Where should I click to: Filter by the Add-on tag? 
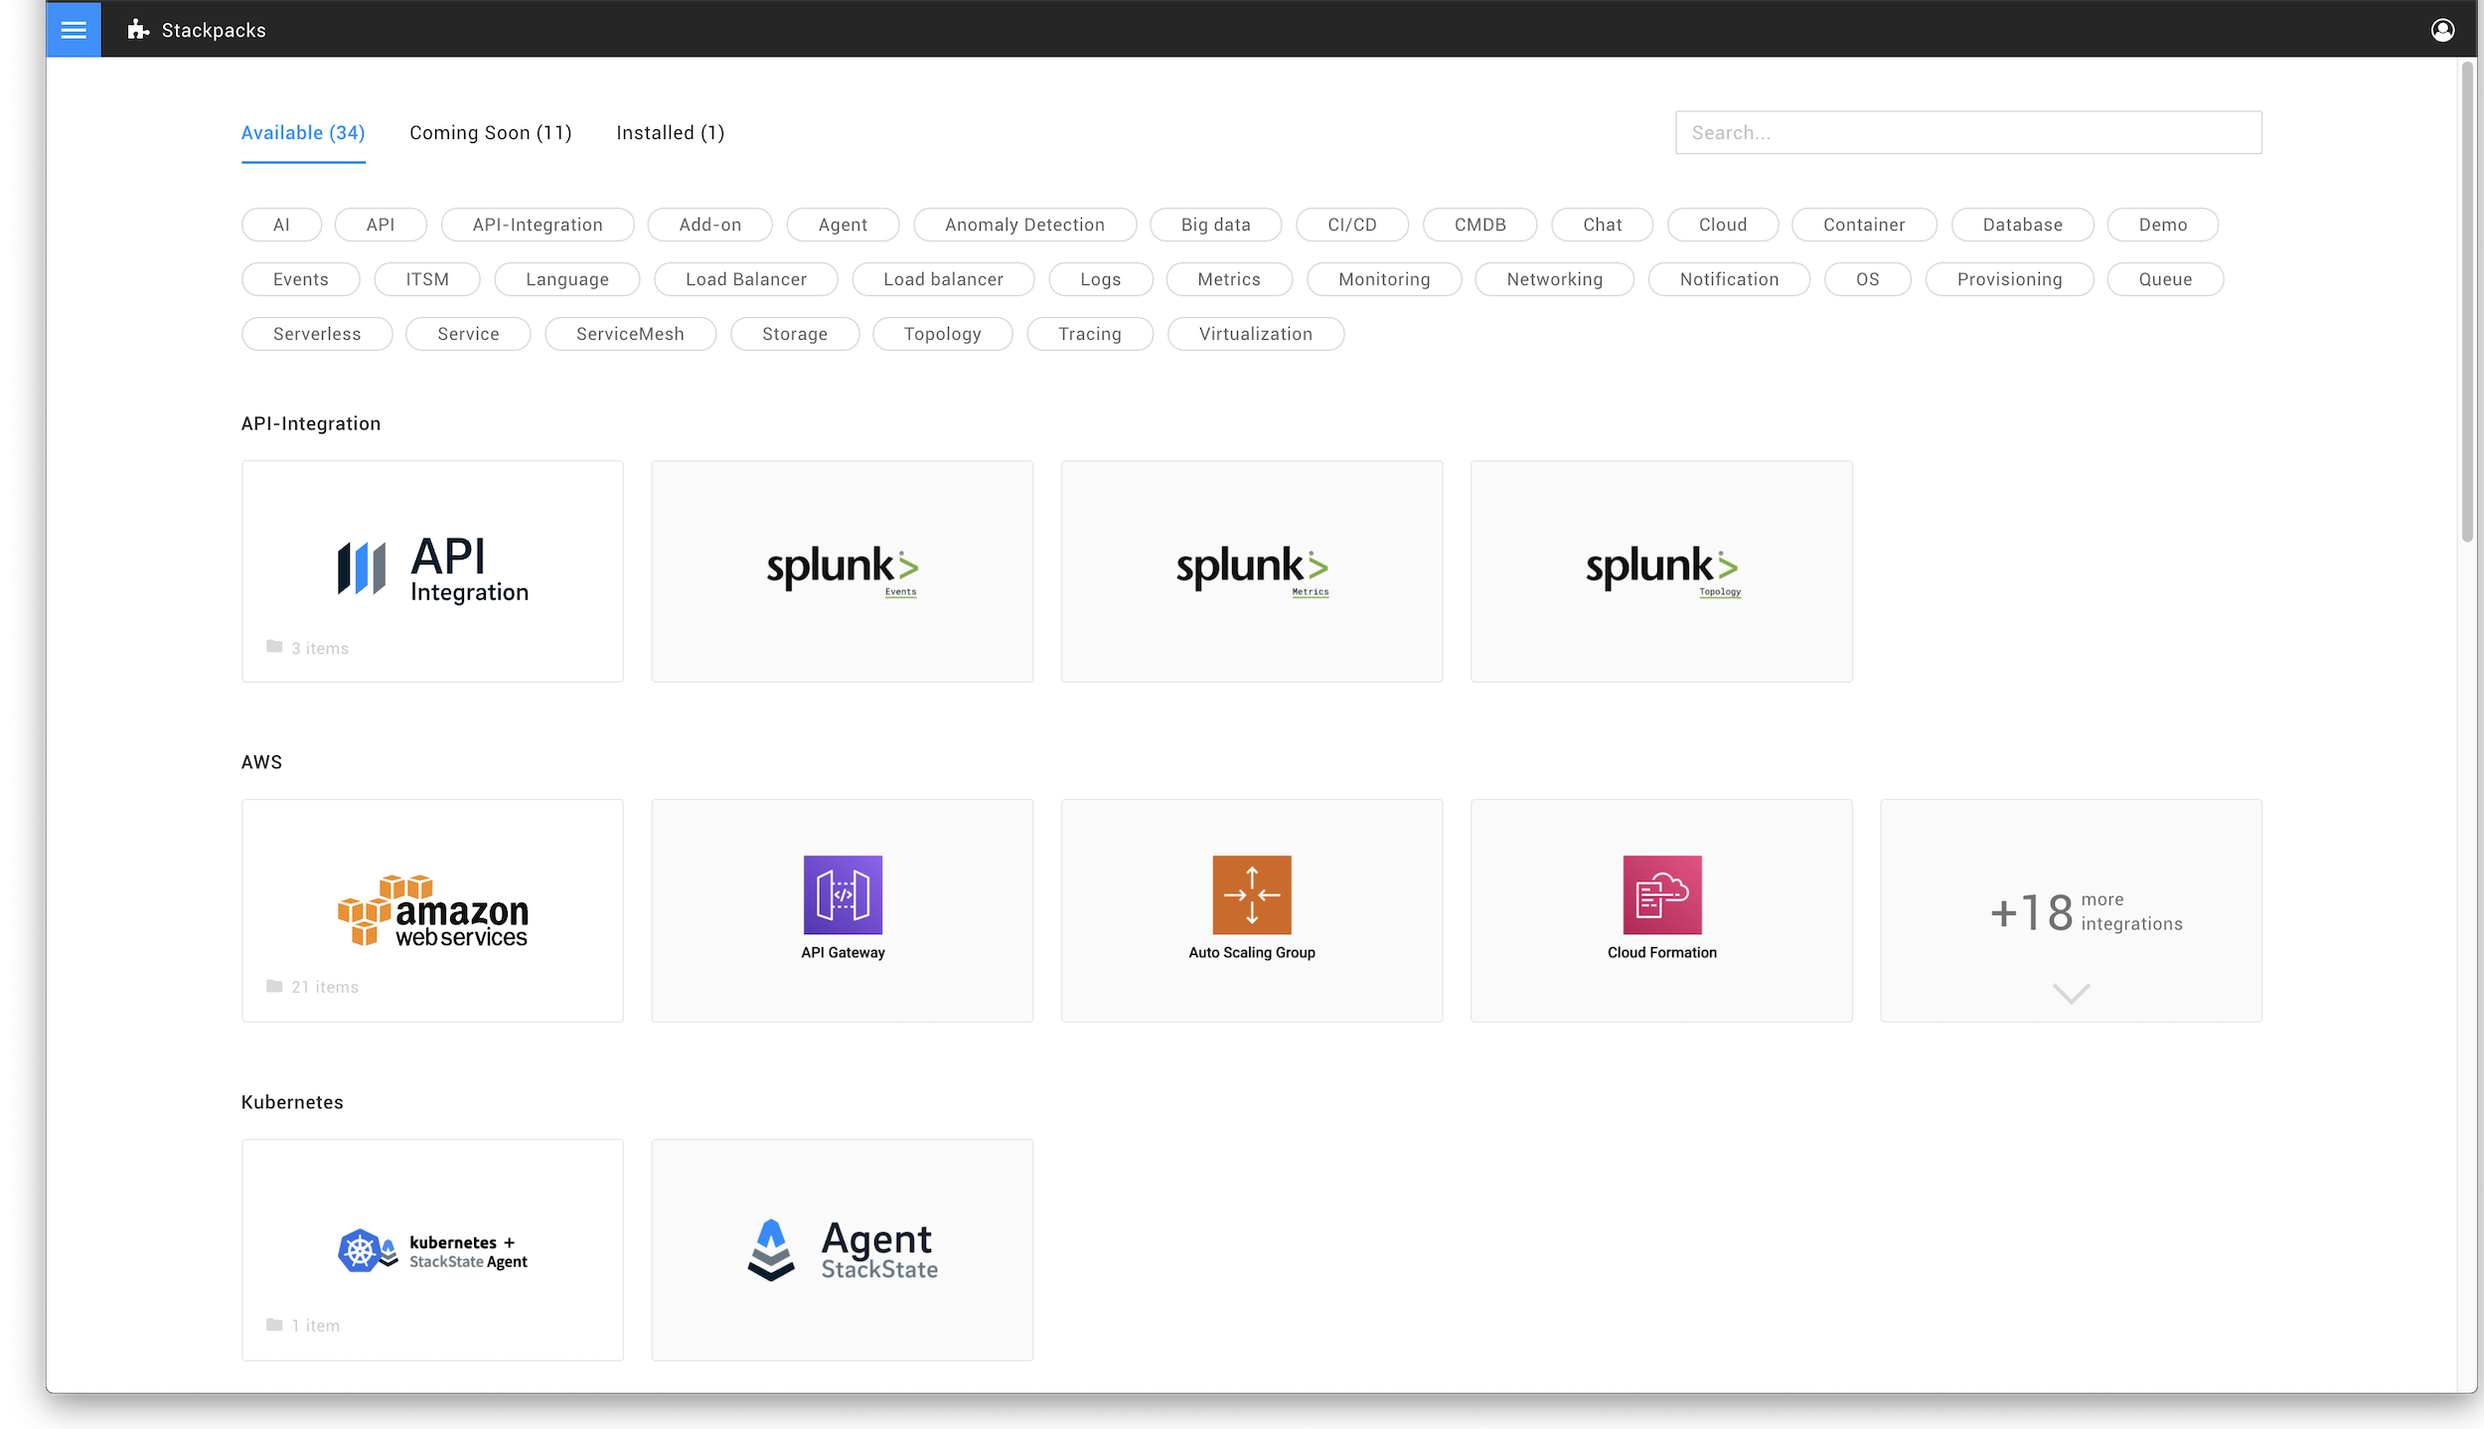click(709, 225)
